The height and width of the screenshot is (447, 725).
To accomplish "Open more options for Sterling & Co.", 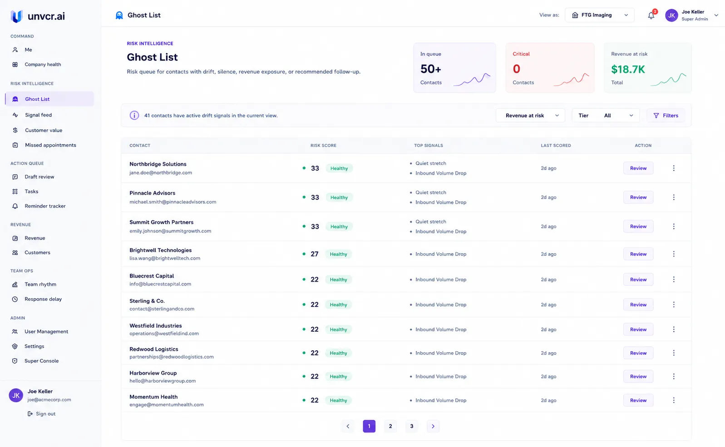I will coord(674,305).
